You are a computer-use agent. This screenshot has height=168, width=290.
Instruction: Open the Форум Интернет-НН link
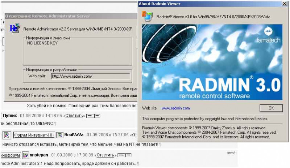pos(34,135)
